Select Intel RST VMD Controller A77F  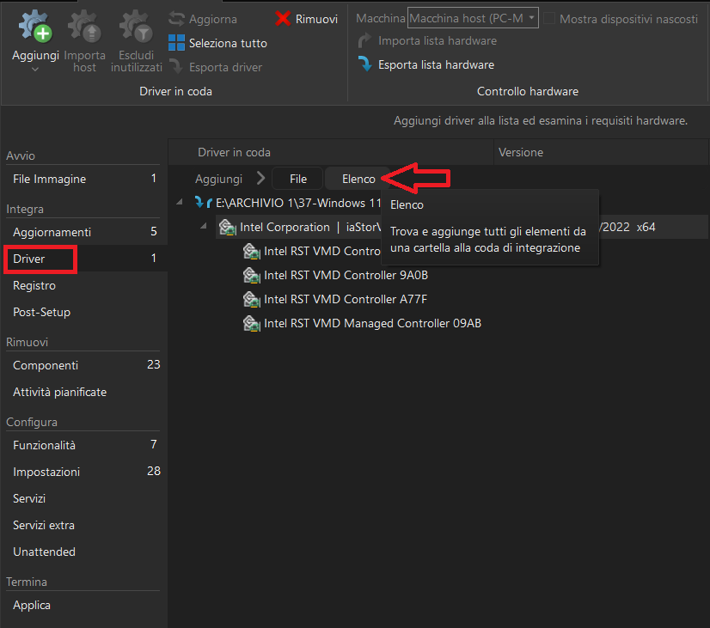[346, 299]
